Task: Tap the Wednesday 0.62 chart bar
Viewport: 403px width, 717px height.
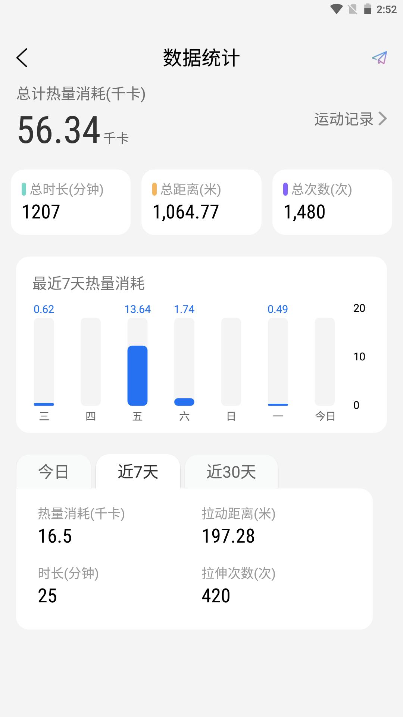Action: pos(44,361)
